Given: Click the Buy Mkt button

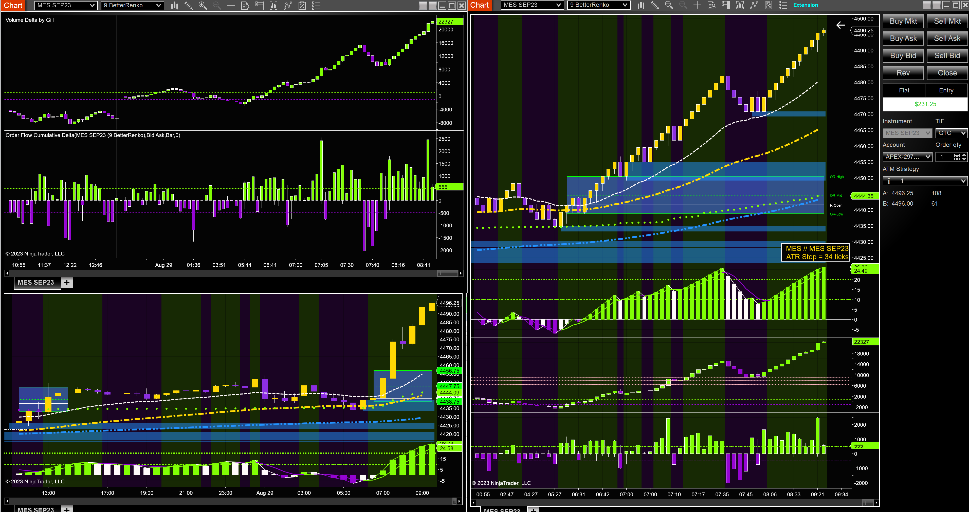Looking at the screenshot, I should (903, 22).
